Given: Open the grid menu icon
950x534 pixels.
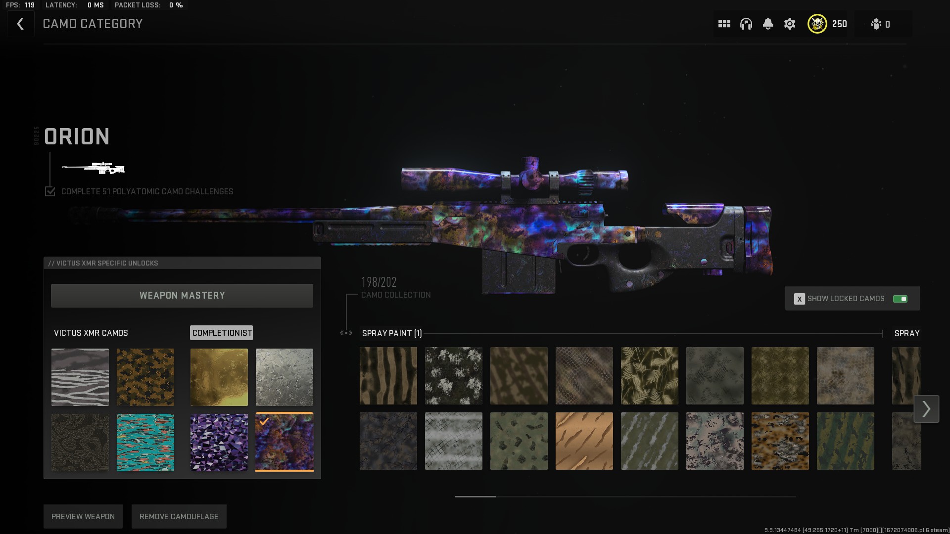Looking at the screenshot, I should click(x=724, y=24).
